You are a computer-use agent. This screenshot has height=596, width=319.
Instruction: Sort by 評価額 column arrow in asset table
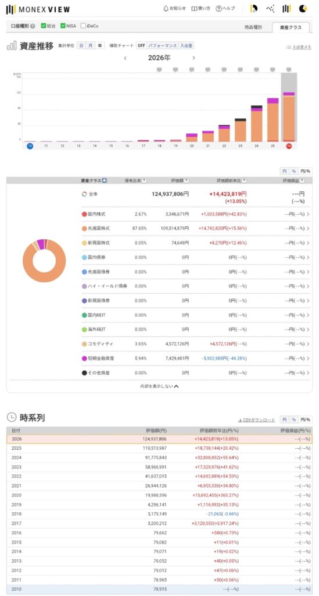pos(187,180)
